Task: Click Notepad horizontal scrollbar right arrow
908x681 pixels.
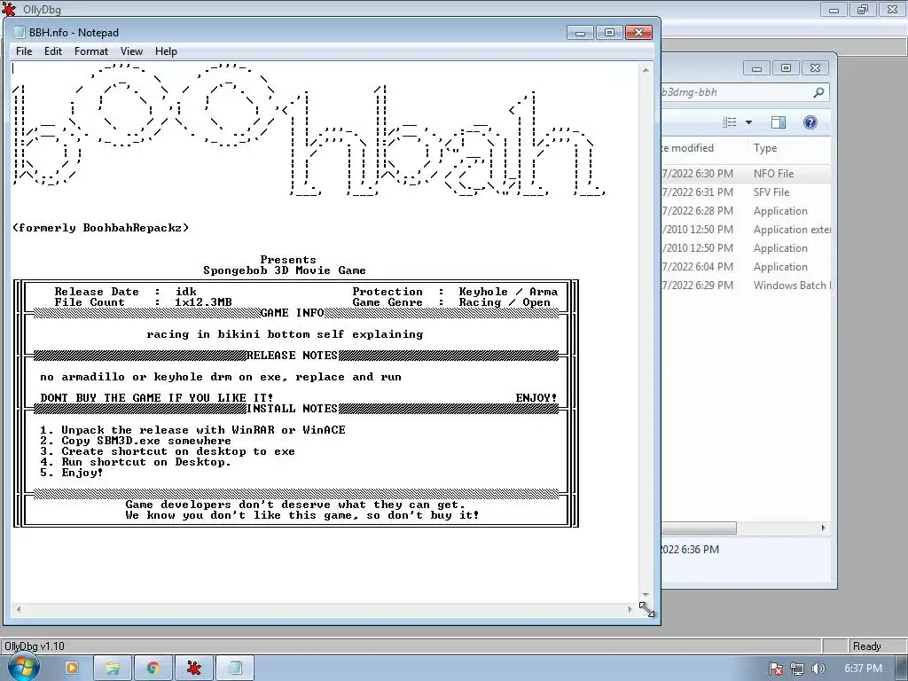Action: [630, 609]
